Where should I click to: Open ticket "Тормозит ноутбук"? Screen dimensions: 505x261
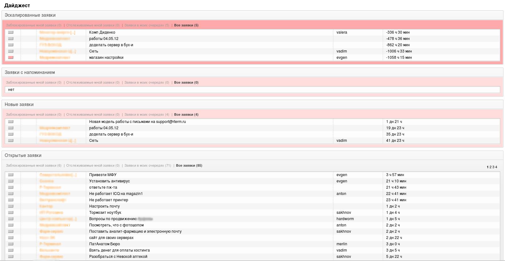coord(105,213)
